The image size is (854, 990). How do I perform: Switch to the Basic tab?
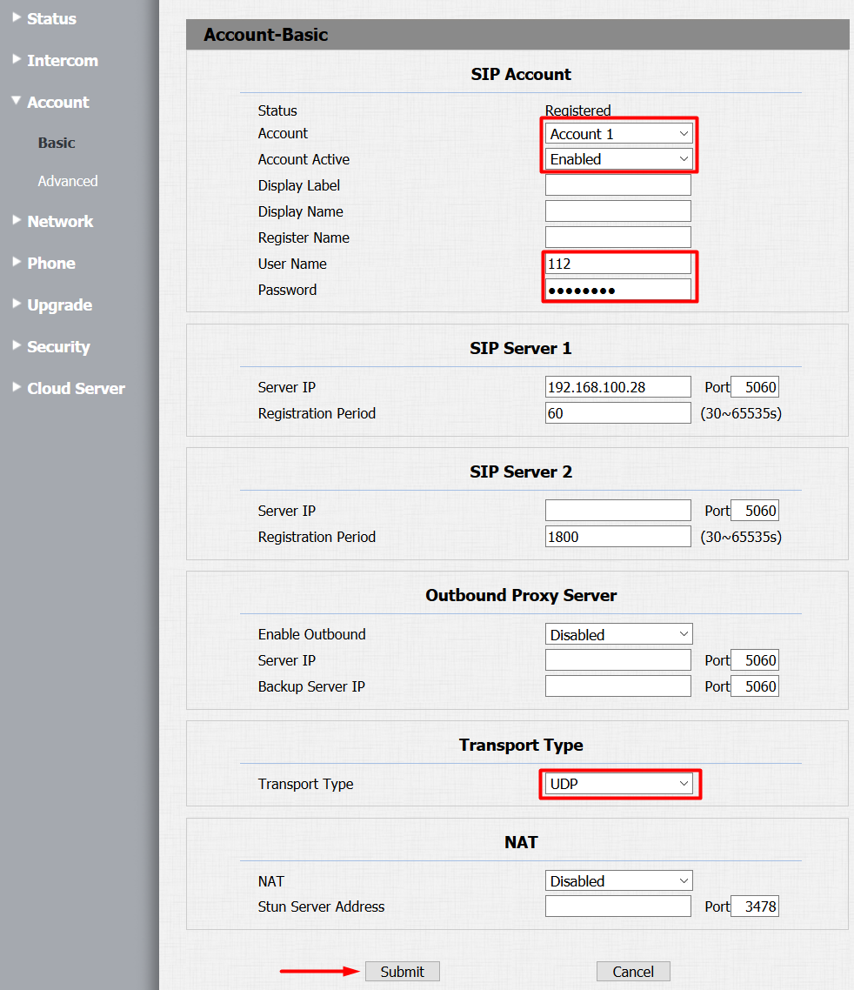tap(56, 142)
